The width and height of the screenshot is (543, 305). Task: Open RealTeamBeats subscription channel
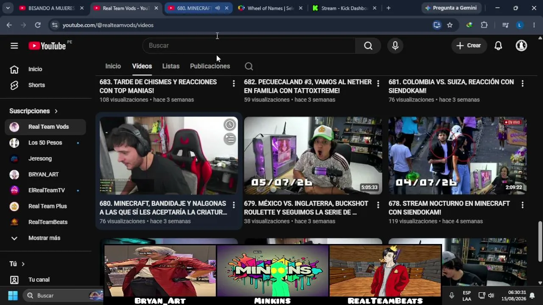(46, 222)
